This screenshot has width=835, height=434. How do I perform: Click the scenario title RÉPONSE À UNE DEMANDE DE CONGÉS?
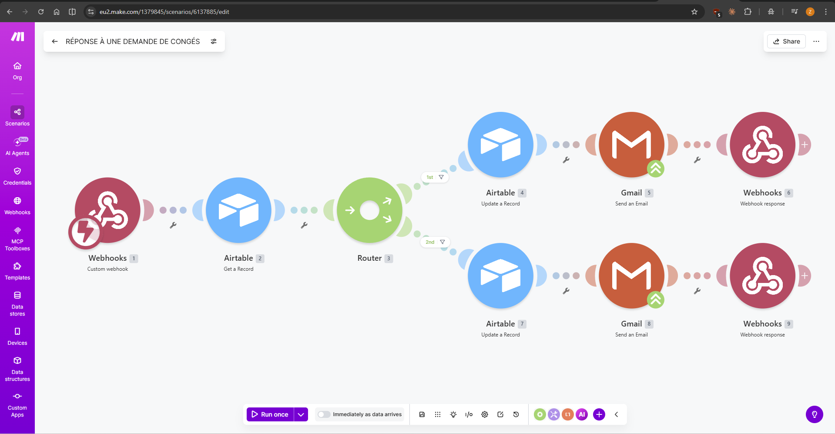click(133, 41)
